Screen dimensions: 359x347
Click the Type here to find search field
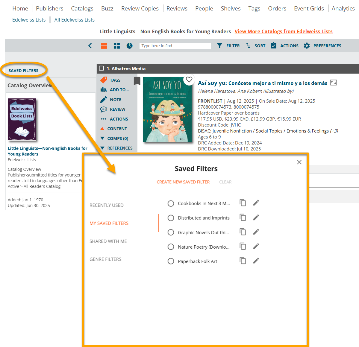[175, 46]
